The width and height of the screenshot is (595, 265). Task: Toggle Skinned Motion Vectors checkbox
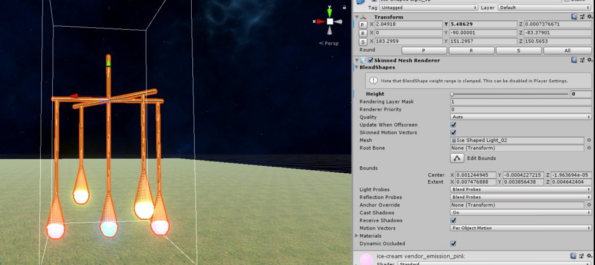click(x=453, y=132)
